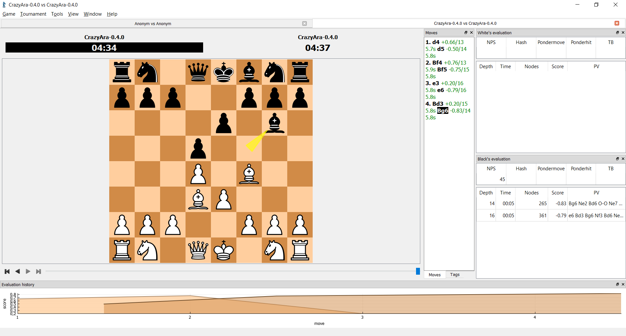Go to move Bf5 in move list
626x336 pixels.
(x=442, y=69)
